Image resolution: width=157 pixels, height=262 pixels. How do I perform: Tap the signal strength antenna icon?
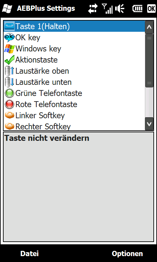[107, 9]
